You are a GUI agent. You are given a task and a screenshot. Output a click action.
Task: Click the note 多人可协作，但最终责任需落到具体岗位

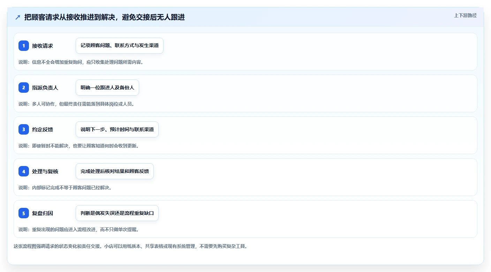coord(76,104)
